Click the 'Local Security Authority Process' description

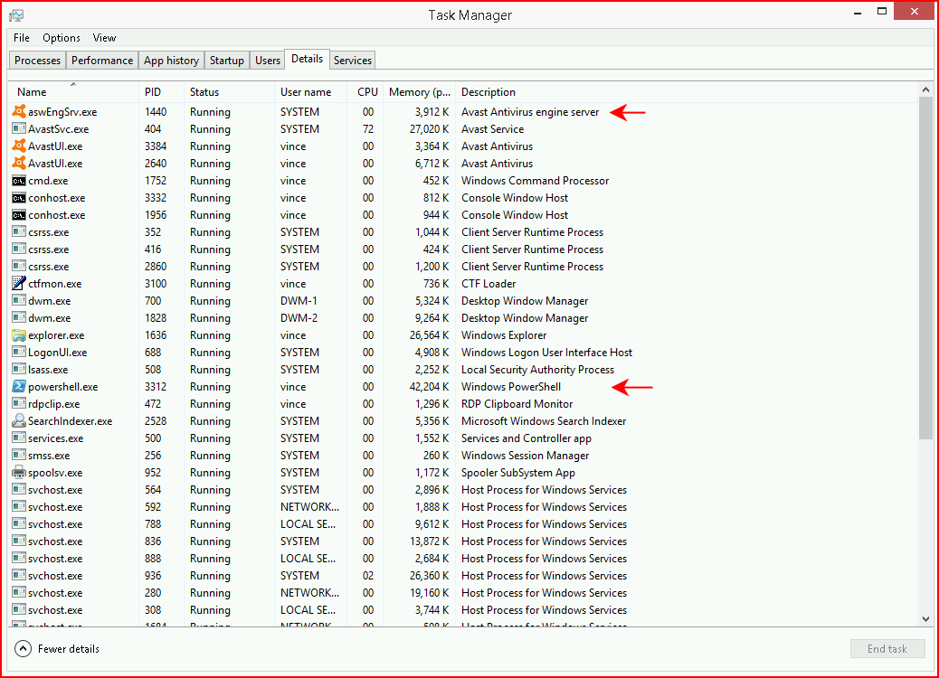pyautogui.click(x=537, y=370)
